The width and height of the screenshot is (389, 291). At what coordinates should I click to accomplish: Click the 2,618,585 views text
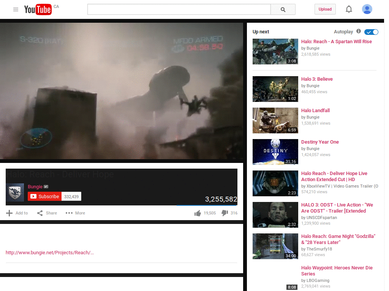coord(316,54)
